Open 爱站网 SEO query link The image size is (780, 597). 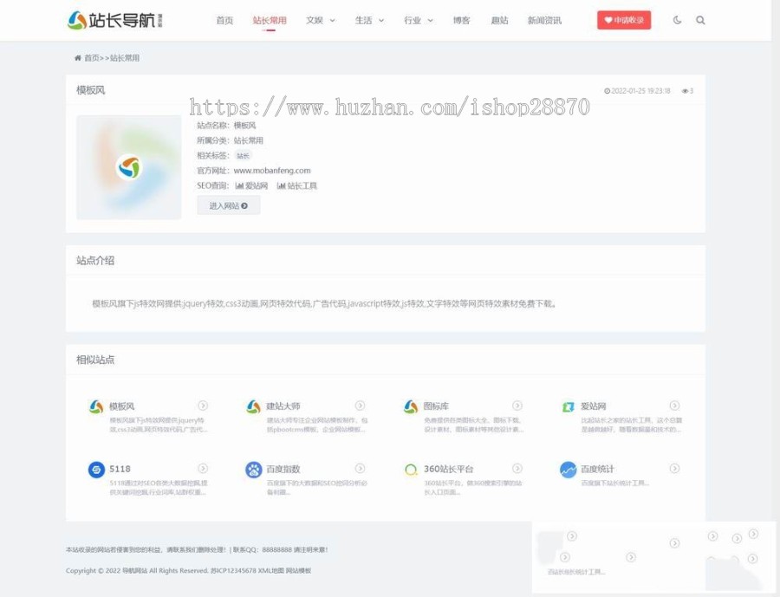click(257, 185)
